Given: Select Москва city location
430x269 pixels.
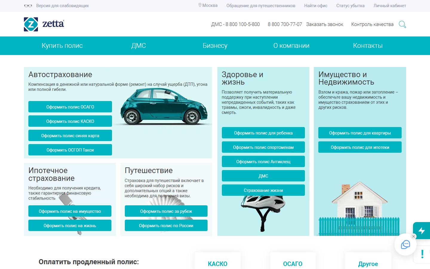Looking at the screenshot, I should click(x=208, y=5).
